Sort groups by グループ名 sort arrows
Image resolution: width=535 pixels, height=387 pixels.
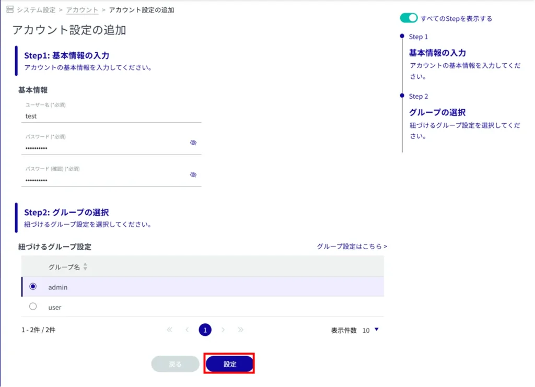(85, 267)
